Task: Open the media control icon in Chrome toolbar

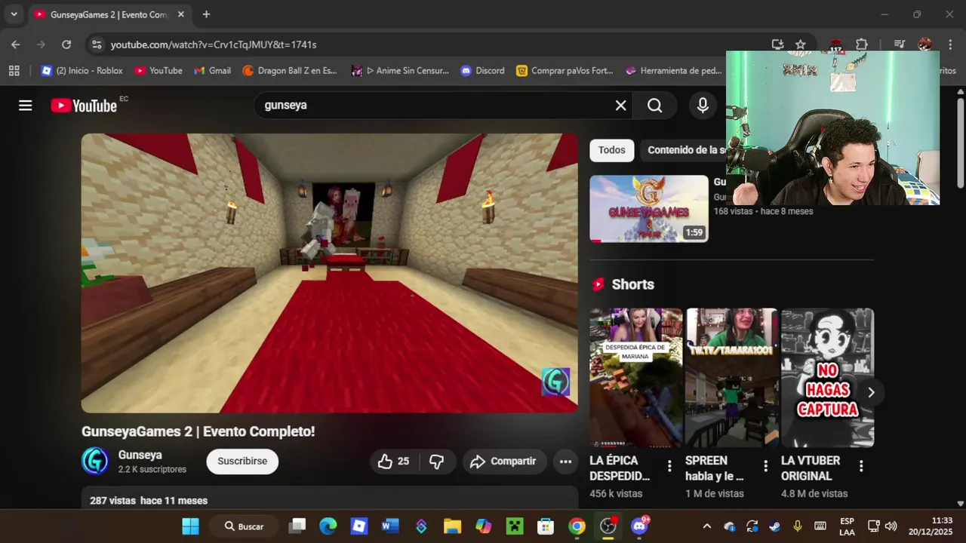Action: point(899,44)
